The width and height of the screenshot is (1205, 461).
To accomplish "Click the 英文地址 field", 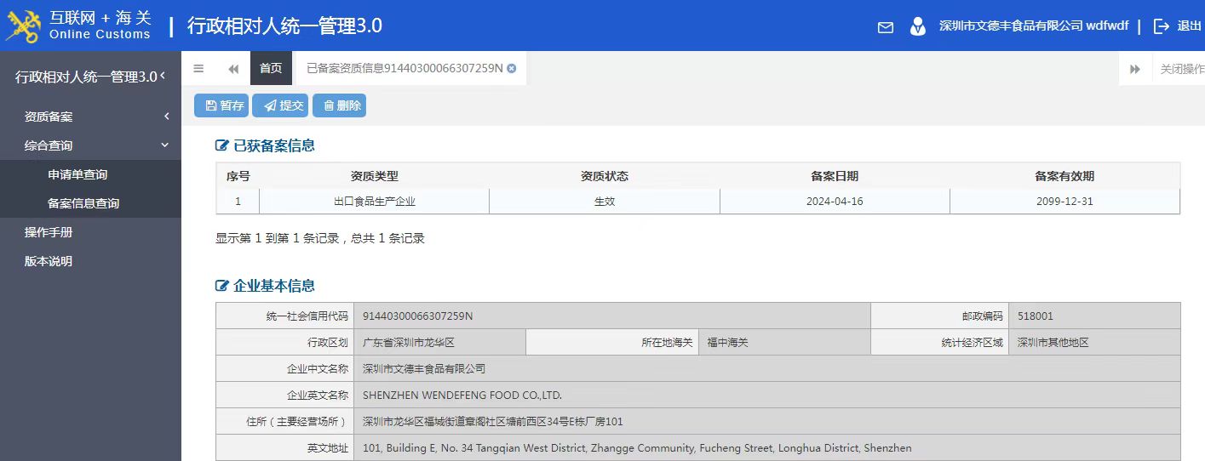I will (767, 447).
